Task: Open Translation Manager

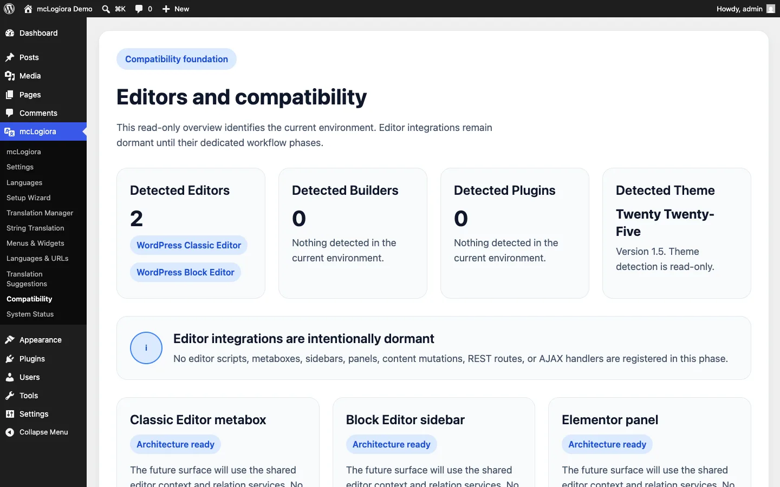Action: pyautogui.click(x=40, y=213)
